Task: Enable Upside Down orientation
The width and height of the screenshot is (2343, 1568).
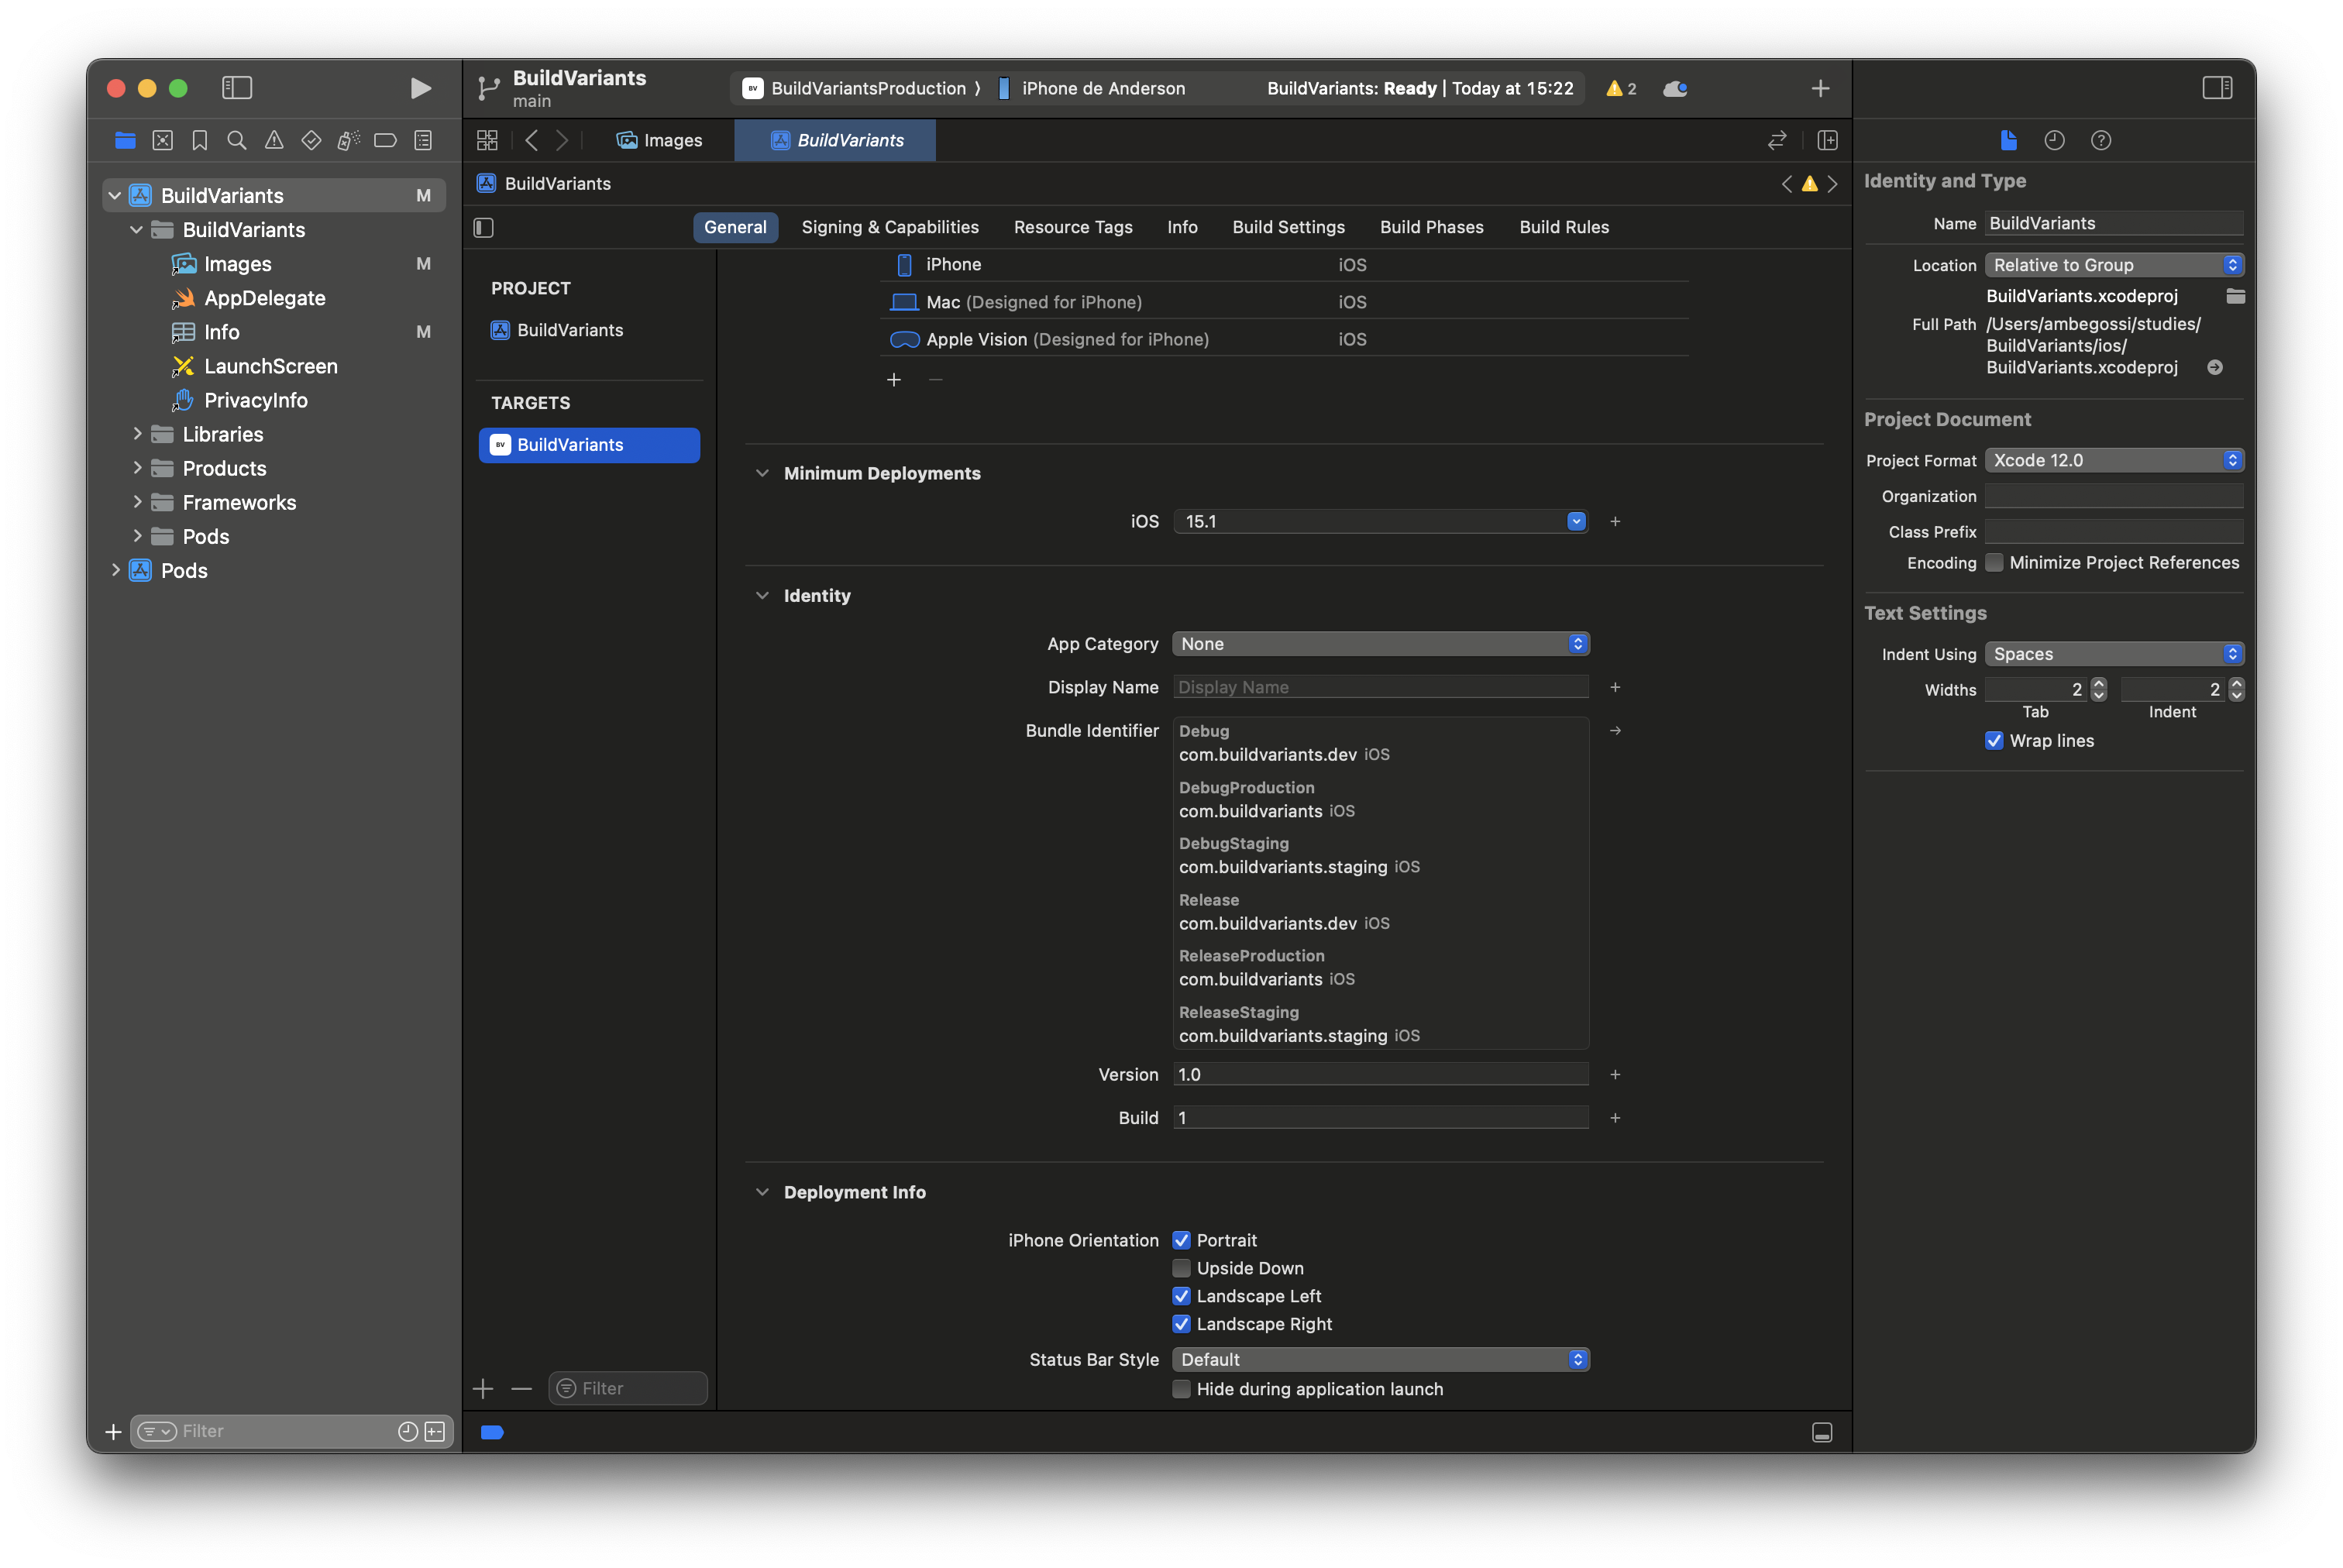Action: (x=1181, y=1268)
